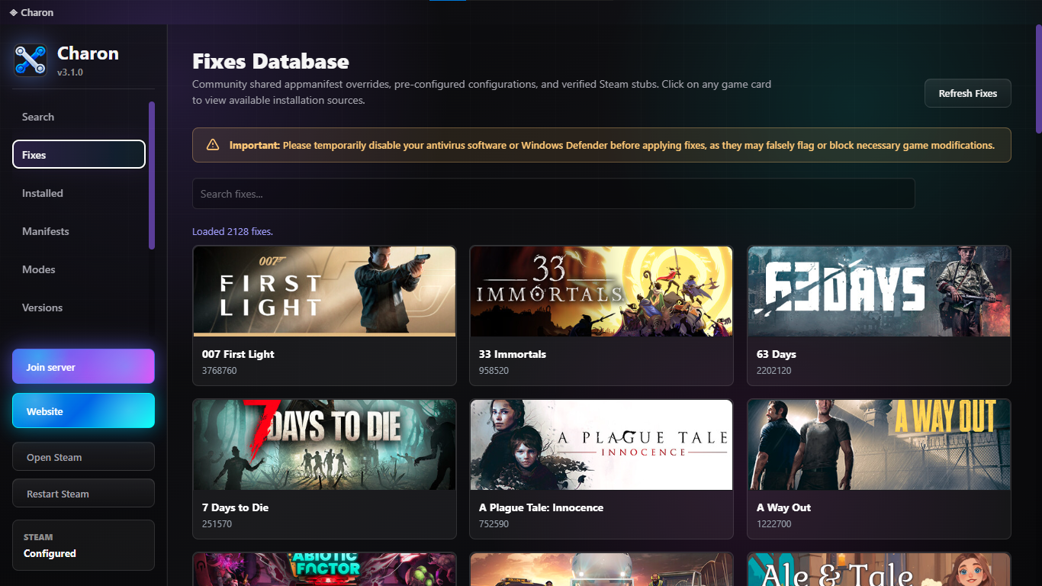Click the Steam Configured status card
Viewport: 1042px width, 586px height.
tap(83, 545)
